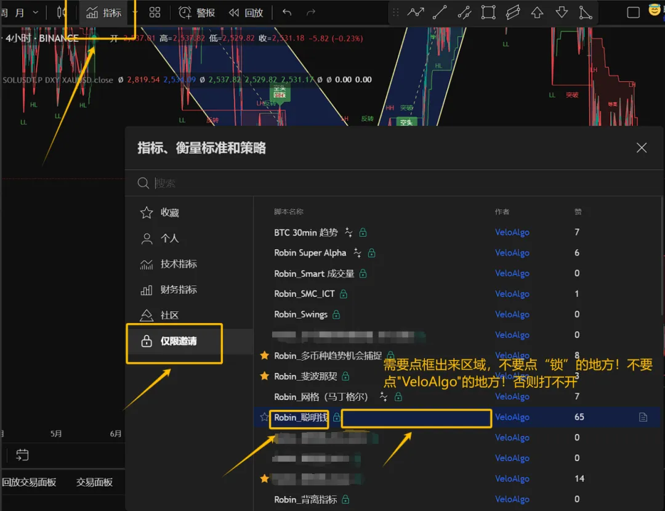Image resolution: width=665 pixels, height=511 pixels.
Task: Switch to the 交易面板 tab
Action: coord(94,482)
